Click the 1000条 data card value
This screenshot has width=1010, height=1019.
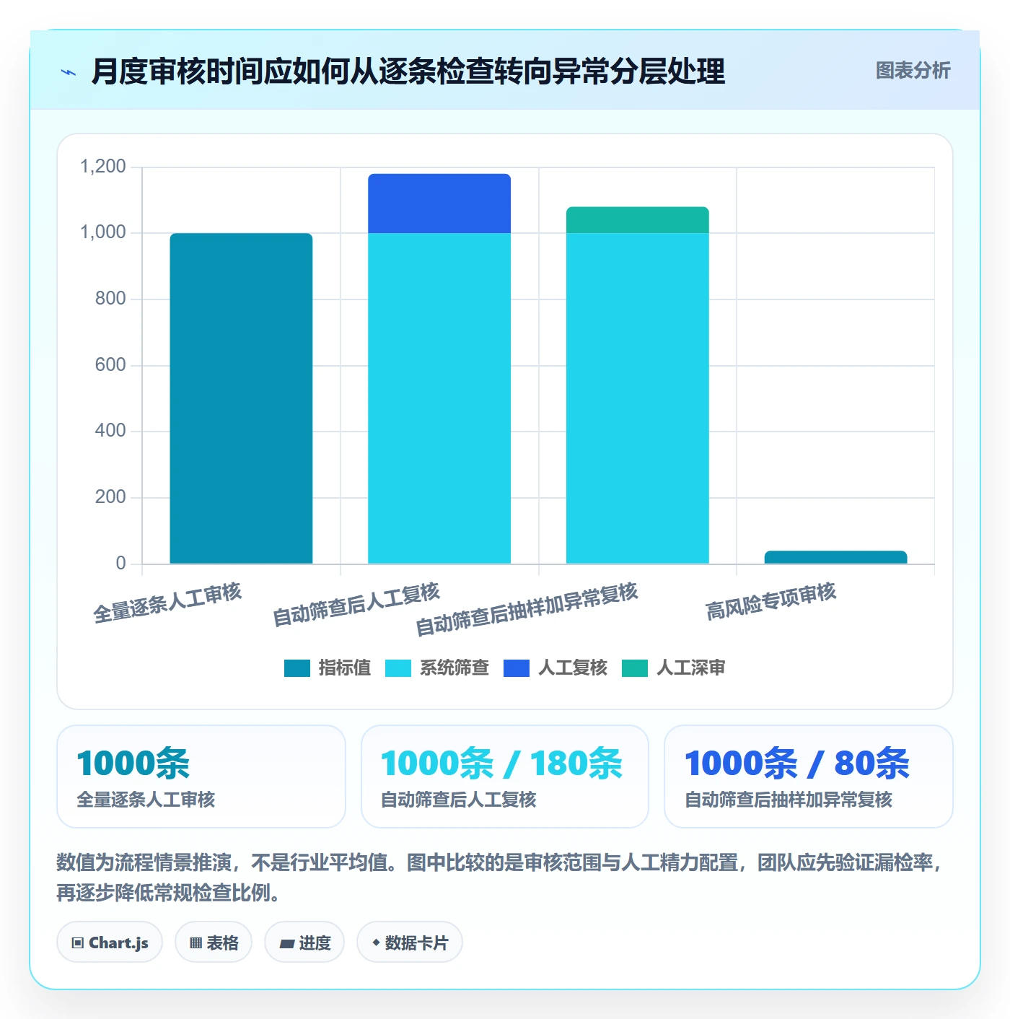133,764
